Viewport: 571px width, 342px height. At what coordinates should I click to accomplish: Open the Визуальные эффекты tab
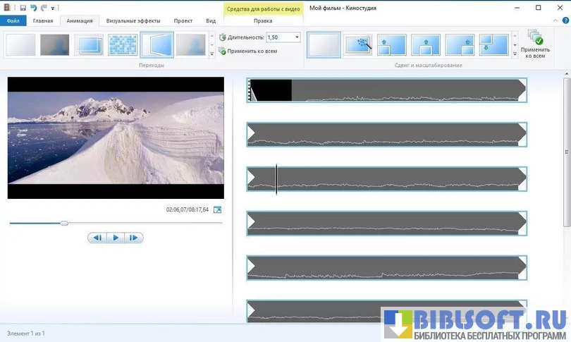[x=133, y=21]
